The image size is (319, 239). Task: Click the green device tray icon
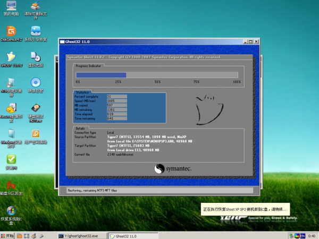pyautogui.click(x=291, y=236)
